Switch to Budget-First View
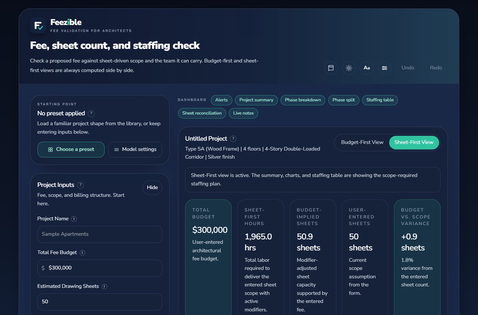478x315 pixels. click(x=362, y=142)
